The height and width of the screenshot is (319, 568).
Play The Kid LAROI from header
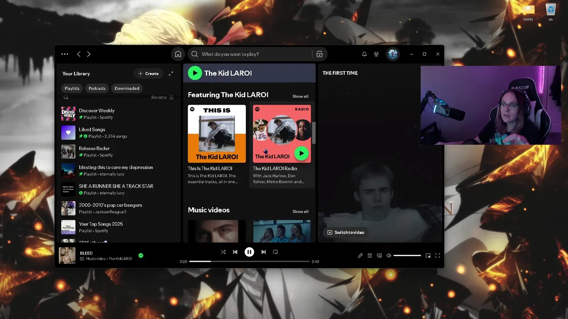[195, 73]
